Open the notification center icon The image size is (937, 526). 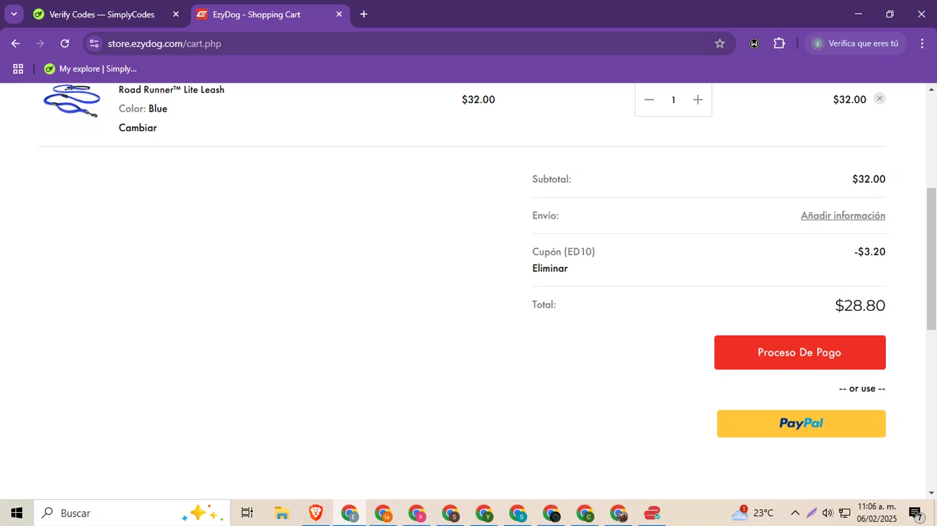click(916, 513)
